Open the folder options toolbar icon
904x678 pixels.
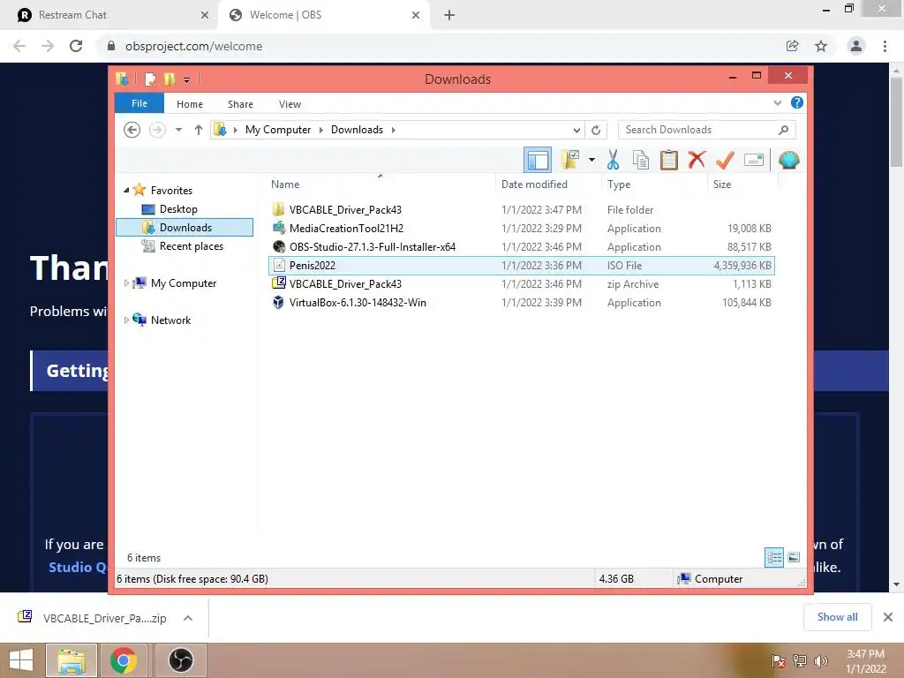570,160
